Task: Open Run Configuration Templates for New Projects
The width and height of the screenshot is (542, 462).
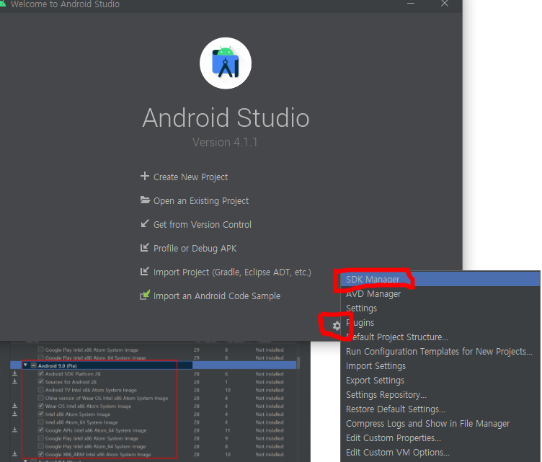Action: click(440, 352)
